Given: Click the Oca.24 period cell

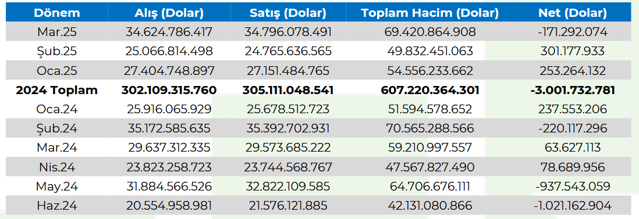Looking at the screenshot, I should (x=56, y=109).
